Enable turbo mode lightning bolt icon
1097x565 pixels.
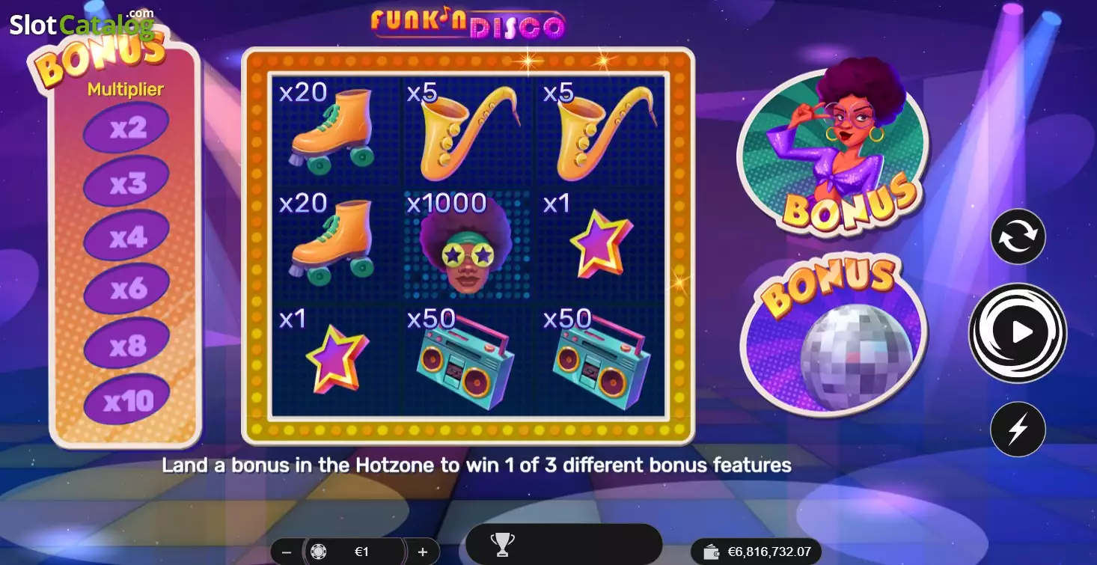pos(1018,430)
